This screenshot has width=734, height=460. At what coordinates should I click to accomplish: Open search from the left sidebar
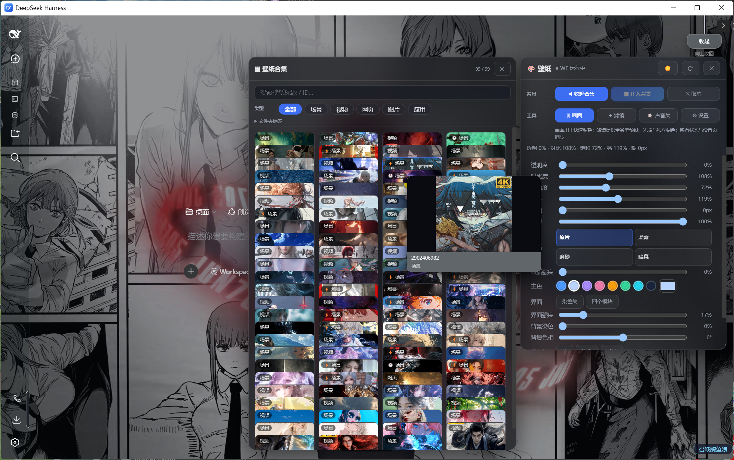tap(15, 157)
